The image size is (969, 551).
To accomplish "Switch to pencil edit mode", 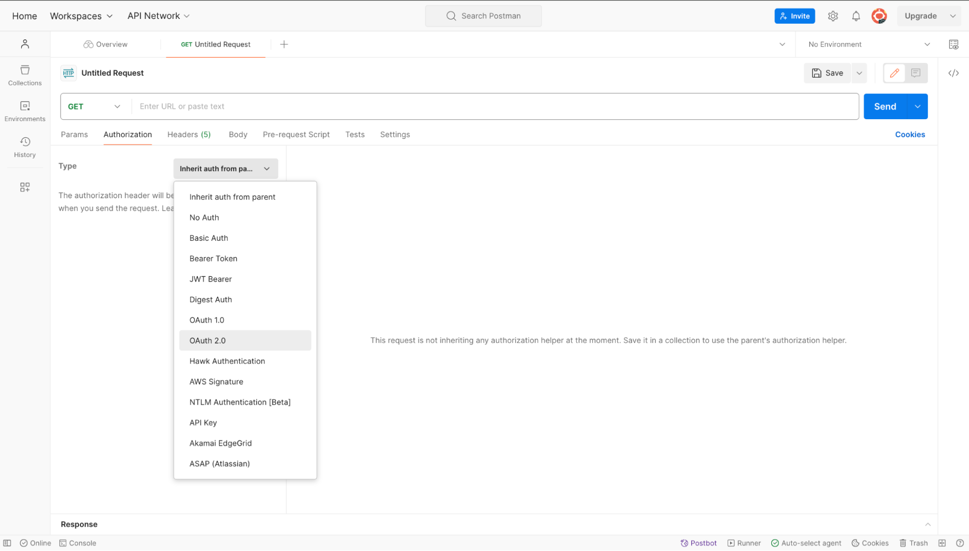I will [894, 73].
